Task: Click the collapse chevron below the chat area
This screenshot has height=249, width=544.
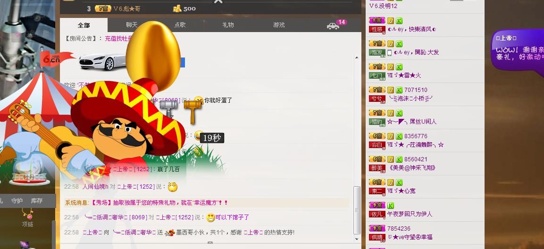Action: tap(210, 243)
